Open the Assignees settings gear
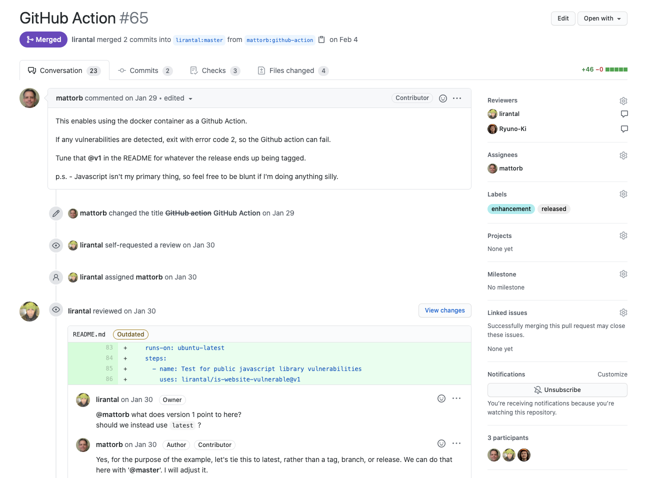Screen dimensions: 646x478 (623, 155)
